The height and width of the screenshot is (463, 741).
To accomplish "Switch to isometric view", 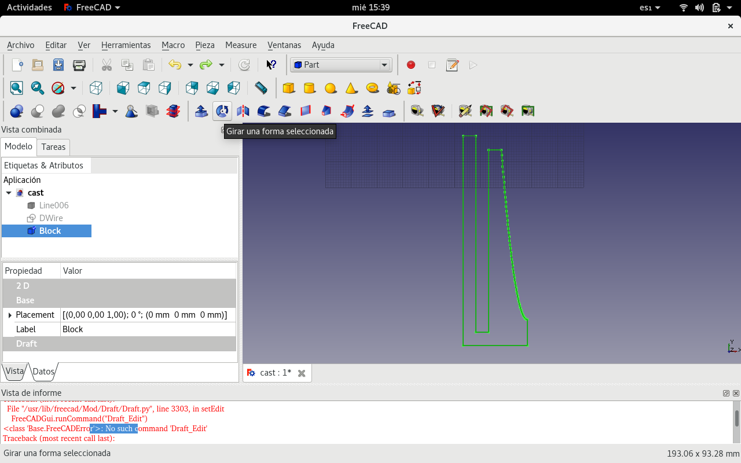I will (96, 88).
